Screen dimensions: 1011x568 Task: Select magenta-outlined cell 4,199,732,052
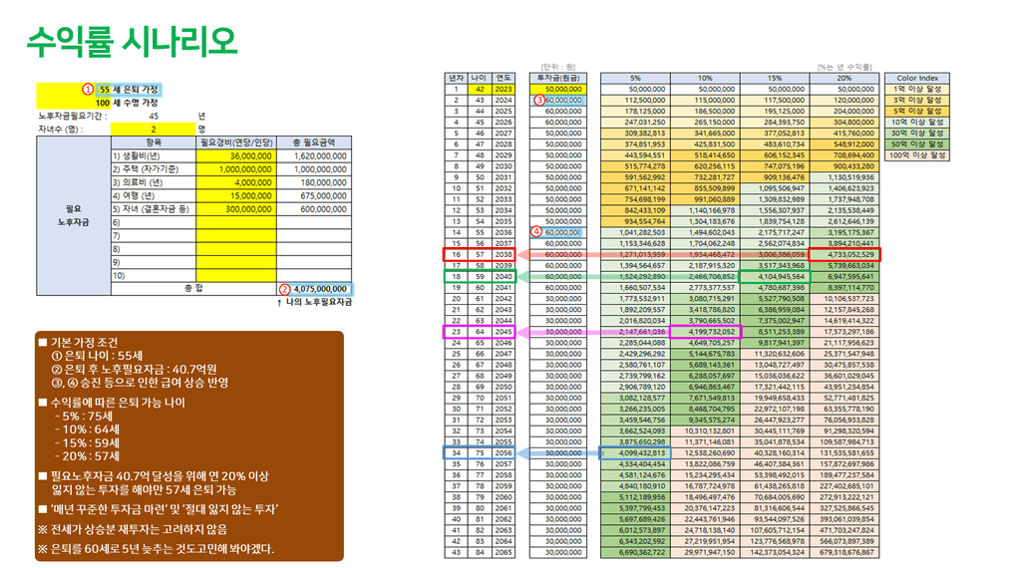tap(705, 332)
